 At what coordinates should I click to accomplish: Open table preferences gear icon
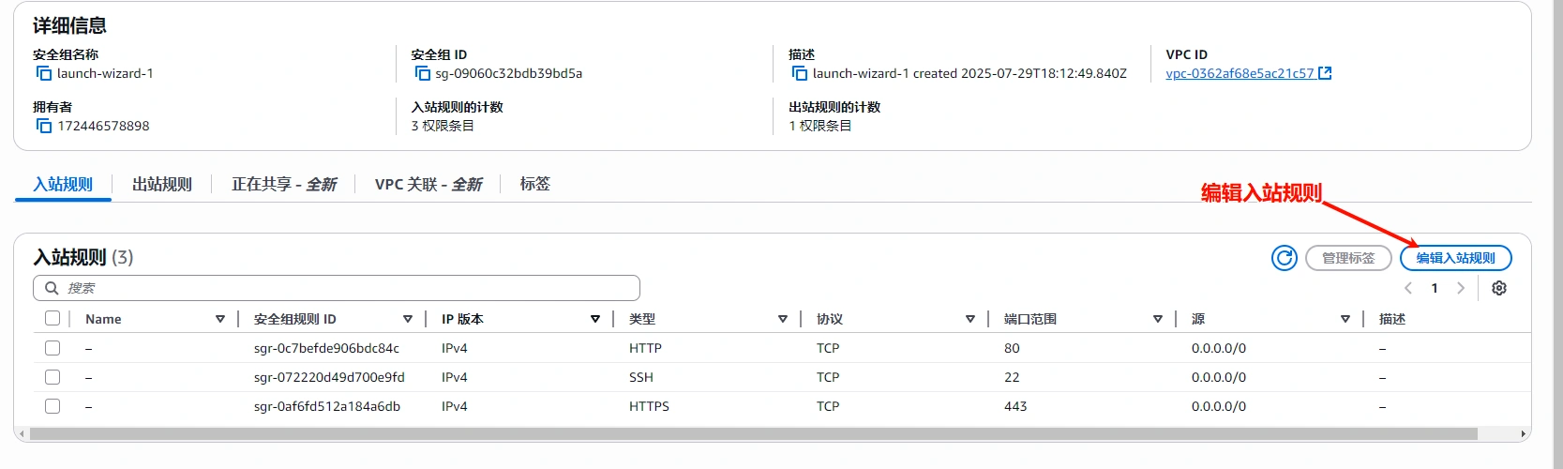pyautogui.click(x=1499, y=288)
